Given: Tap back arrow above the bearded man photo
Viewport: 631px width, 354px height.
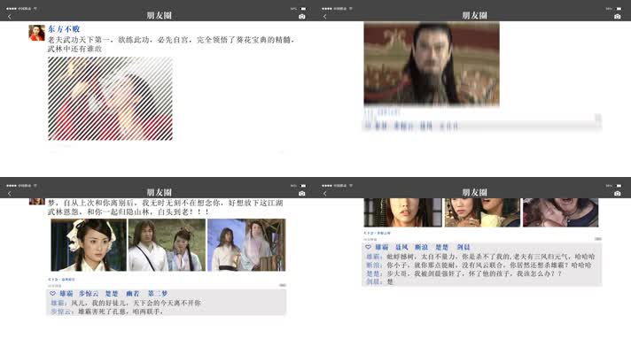Looking at the screenshot, I should click(x=325, y=17).
